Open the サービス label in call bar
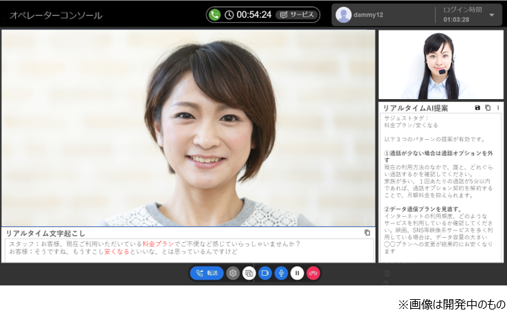The image size is (507, 315). pyautogui.click(x=297, y=14)
